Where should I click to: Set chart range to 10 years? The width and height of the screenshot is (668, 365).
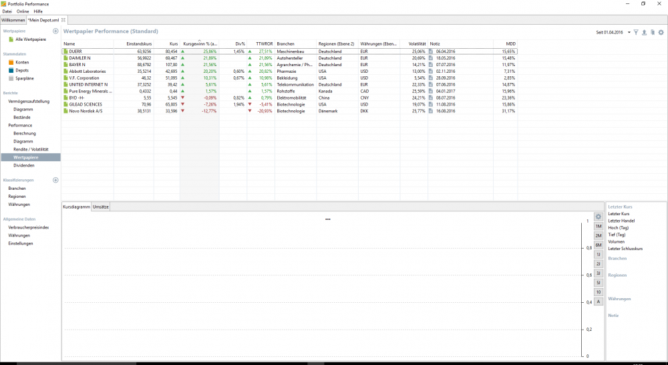tap(598, 292)
